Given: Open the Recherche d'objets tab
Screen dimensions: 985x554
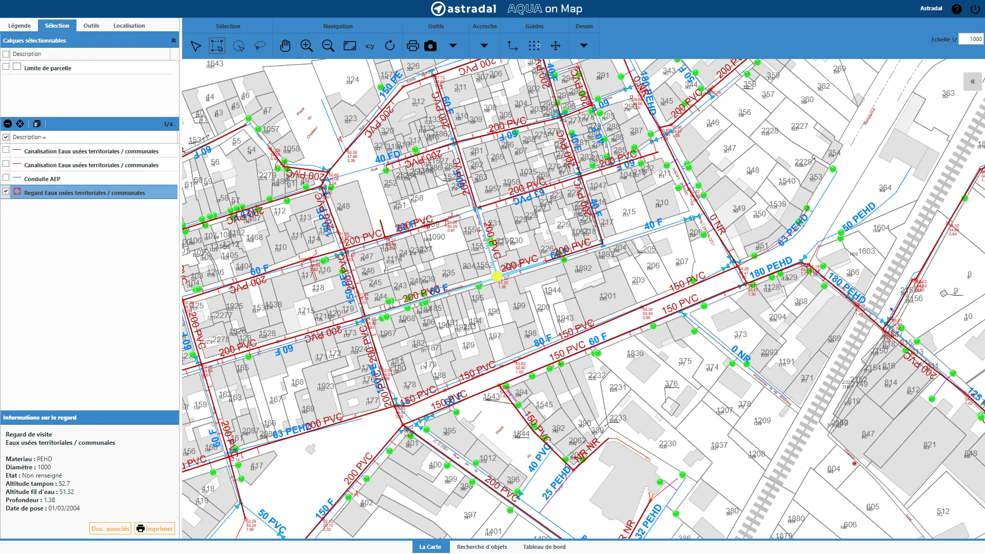Looking at the screenshot, I should 482,547.
